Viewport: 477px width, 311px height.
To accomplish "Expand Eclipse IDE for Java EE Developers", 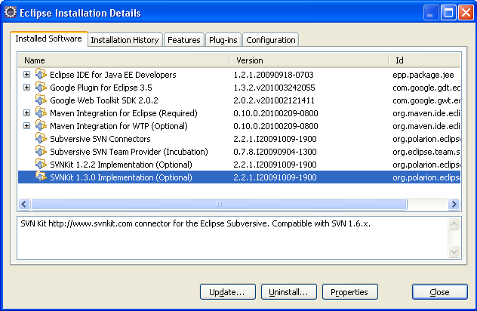I will coord(26,75).
